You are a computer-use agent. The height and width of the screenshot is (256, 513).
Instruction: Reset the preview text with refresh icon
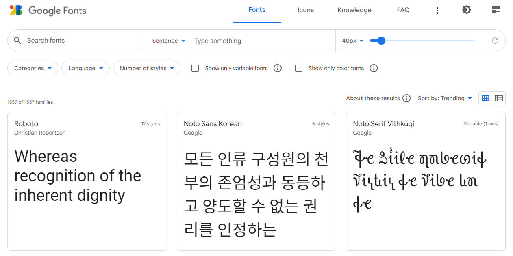[x=495, y=41]
